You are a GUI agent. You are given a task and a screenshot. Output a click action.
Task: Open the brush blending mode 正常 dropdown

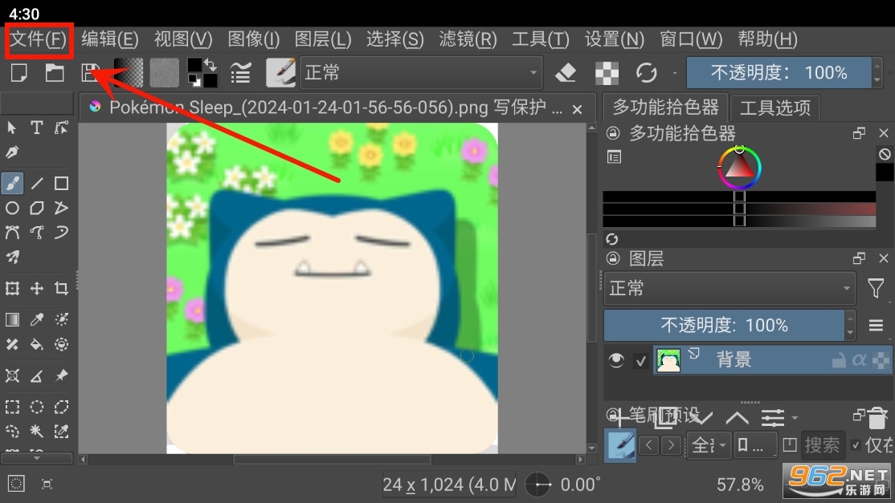pos(421,73)
